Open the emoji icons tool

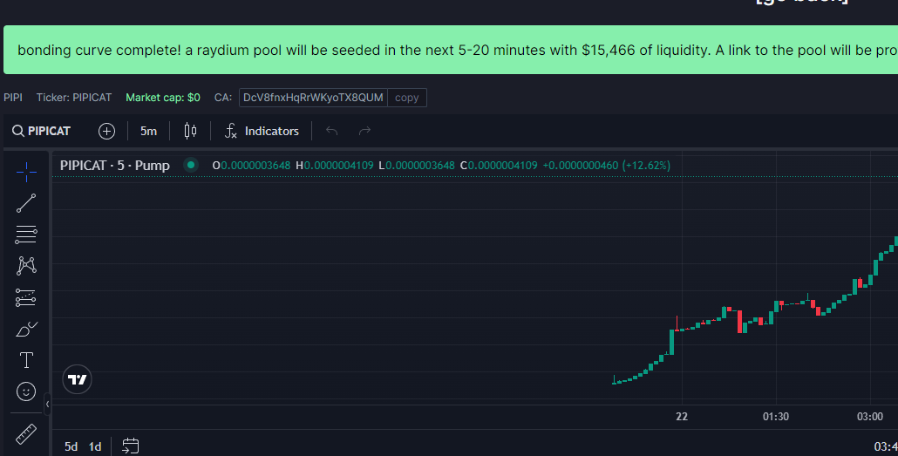click(26, 391)
